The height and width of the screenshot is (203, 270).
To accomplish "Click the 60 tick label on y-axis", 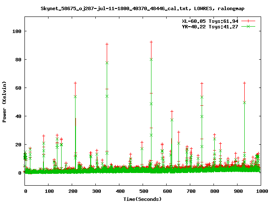I will (19, 88).
